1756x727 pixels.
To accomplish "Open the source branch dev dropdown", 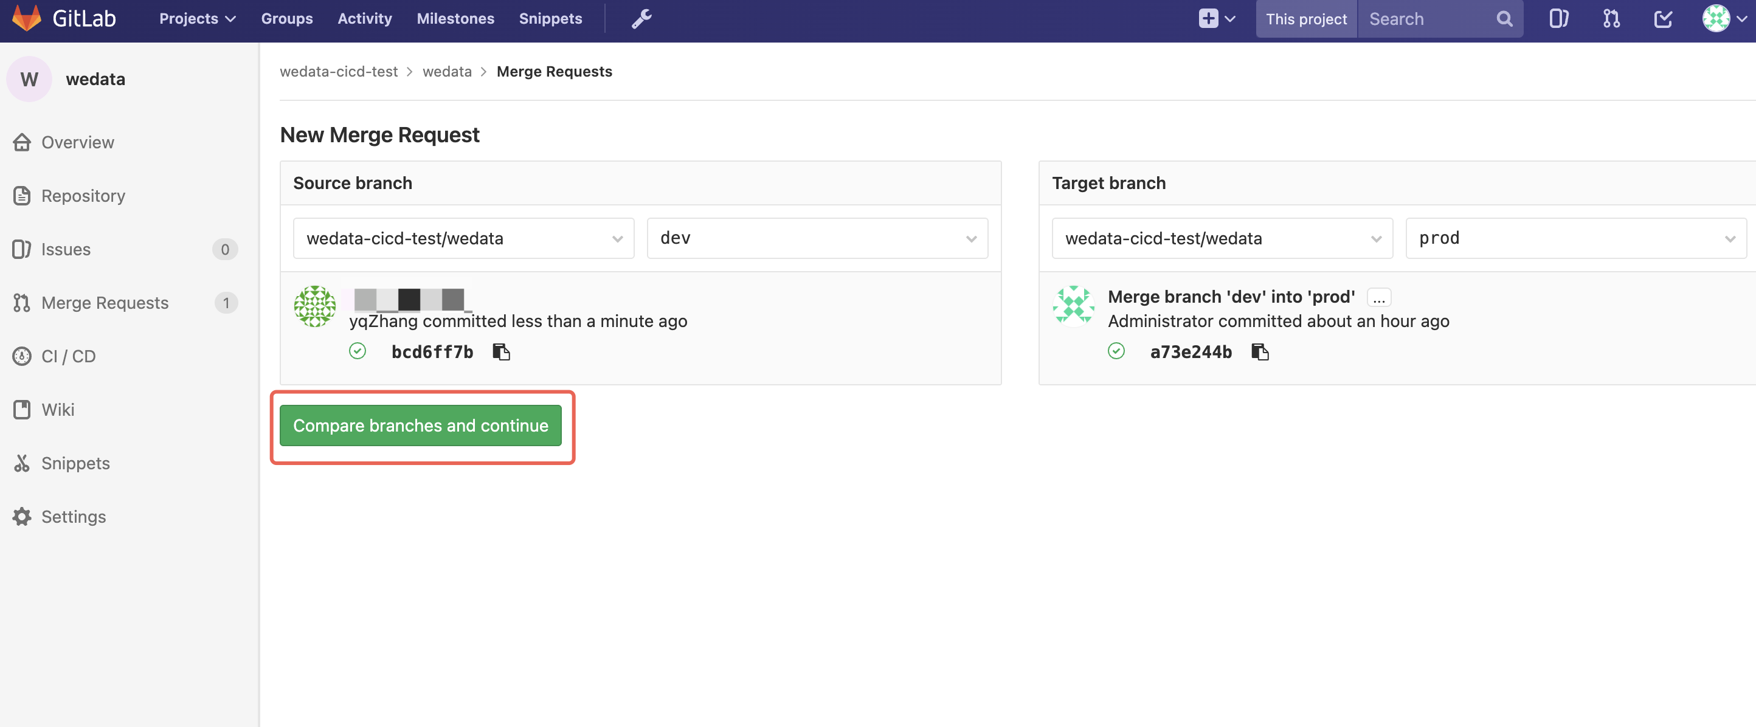I will tap(817, 238).
